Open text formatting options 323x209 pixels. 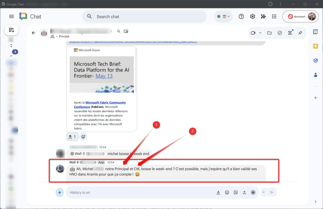point(218,193)
